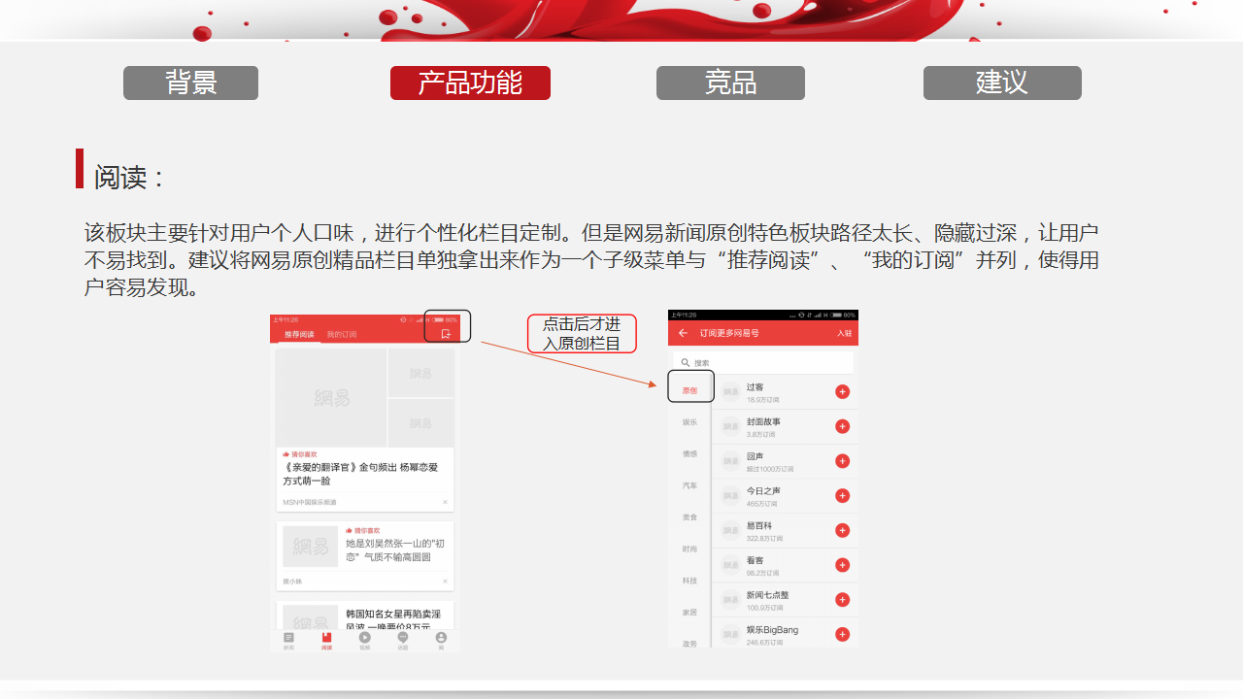Open article 她是刘昊然张一山的初恋
The height and width of the screenshot is (699, 1243).
tap(395, 550)
